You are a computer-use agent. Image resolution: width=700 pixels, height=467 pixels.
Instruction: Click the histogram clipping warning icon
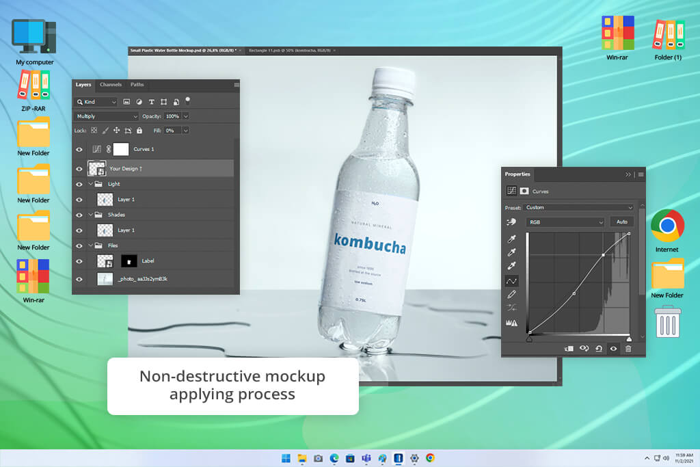coord(511,322)
